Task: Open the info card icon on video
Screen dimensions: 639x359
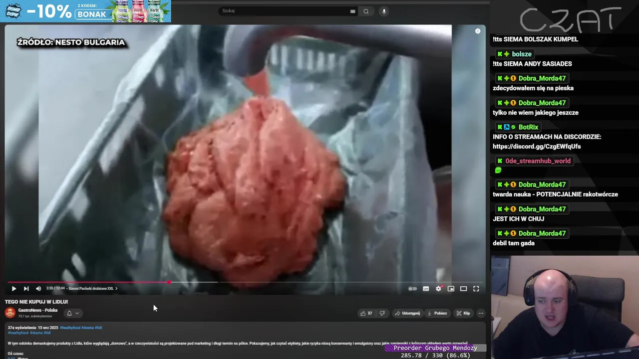Action: pyautogui.click(x=478, y=31)
